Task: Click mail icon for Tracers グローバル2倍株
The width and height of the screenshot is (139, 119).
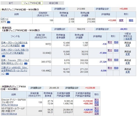Action: tap(26, 63)
